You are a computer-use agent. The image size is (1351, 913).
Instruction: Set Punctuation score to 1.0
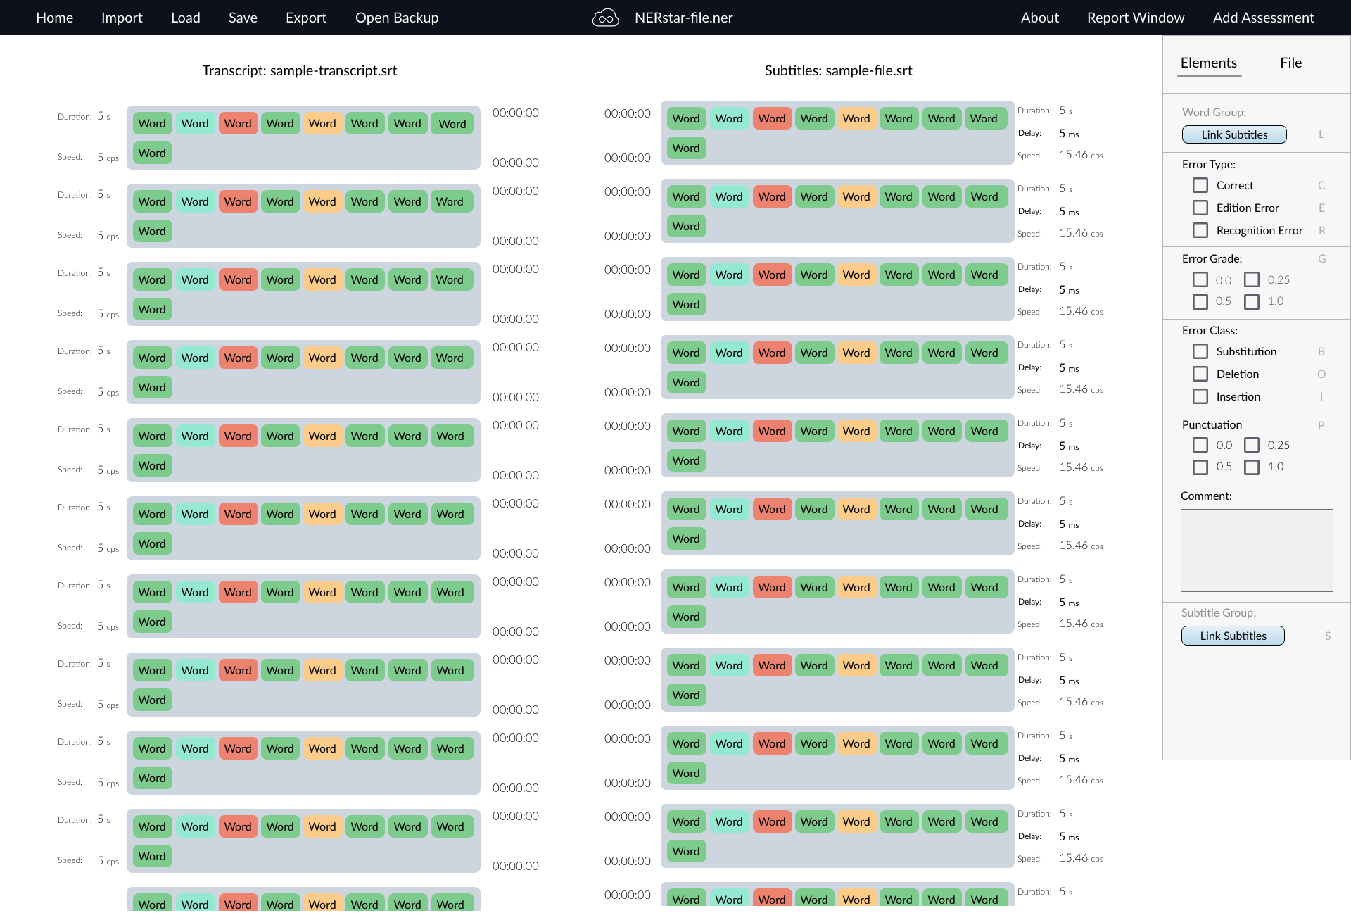pos(1252,467)
